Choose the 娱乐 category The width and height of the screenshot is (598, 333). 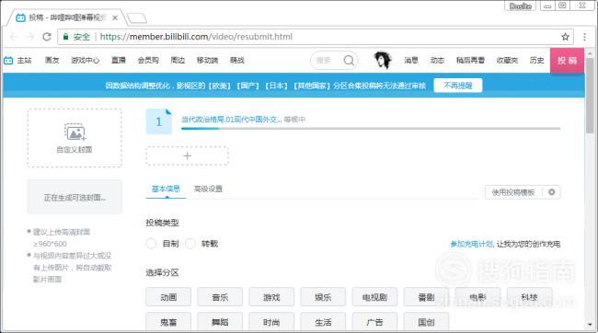pyautogui.click(x=323, y=297)
